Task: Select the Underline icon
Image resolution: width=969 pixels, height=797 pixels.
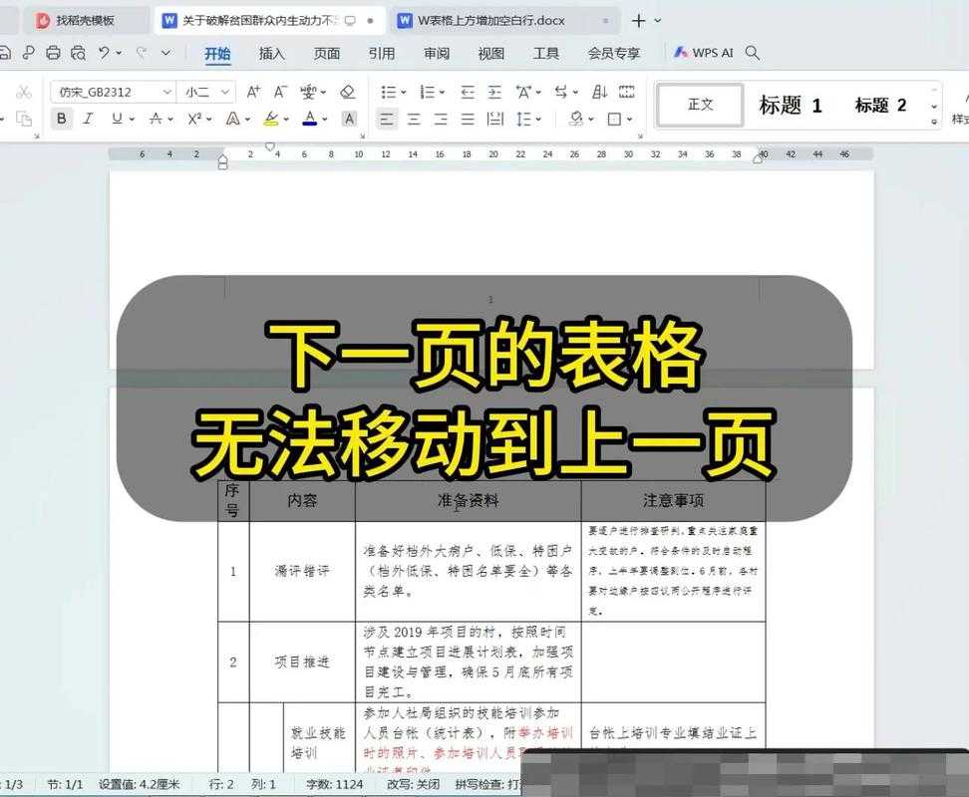Action: coord(117,120)
